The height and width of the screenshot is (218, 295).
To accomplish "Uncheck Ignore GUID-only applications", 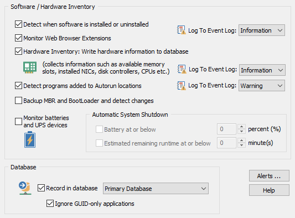I will tap(50, 204).
